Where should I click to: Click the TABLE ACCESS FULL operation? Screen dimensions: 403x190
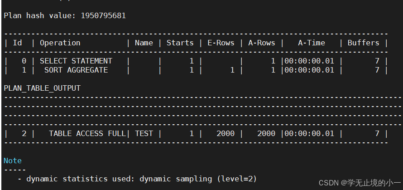(x=87, y=133)
